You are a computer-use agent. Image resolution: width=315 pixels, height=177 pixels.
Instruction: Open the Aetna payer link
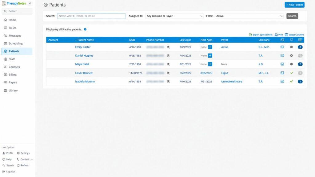(225, 47)
